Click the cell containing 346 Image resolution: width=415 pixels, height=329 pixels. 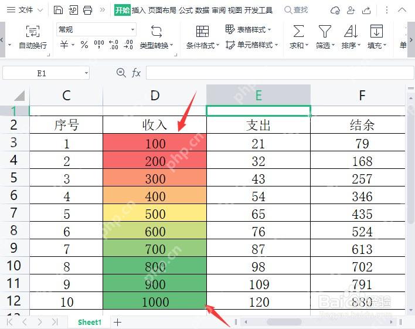(x=358, y=195)
